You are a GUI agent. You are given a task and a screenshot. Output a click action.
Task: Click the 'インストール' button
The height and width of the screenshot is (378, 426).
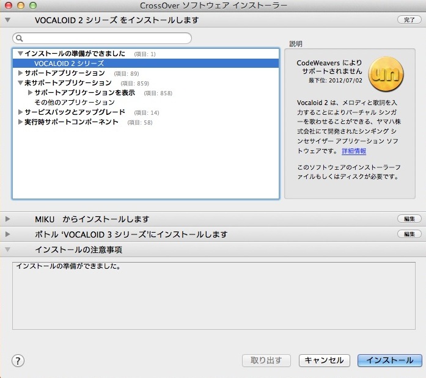click(x=390, y=360)
